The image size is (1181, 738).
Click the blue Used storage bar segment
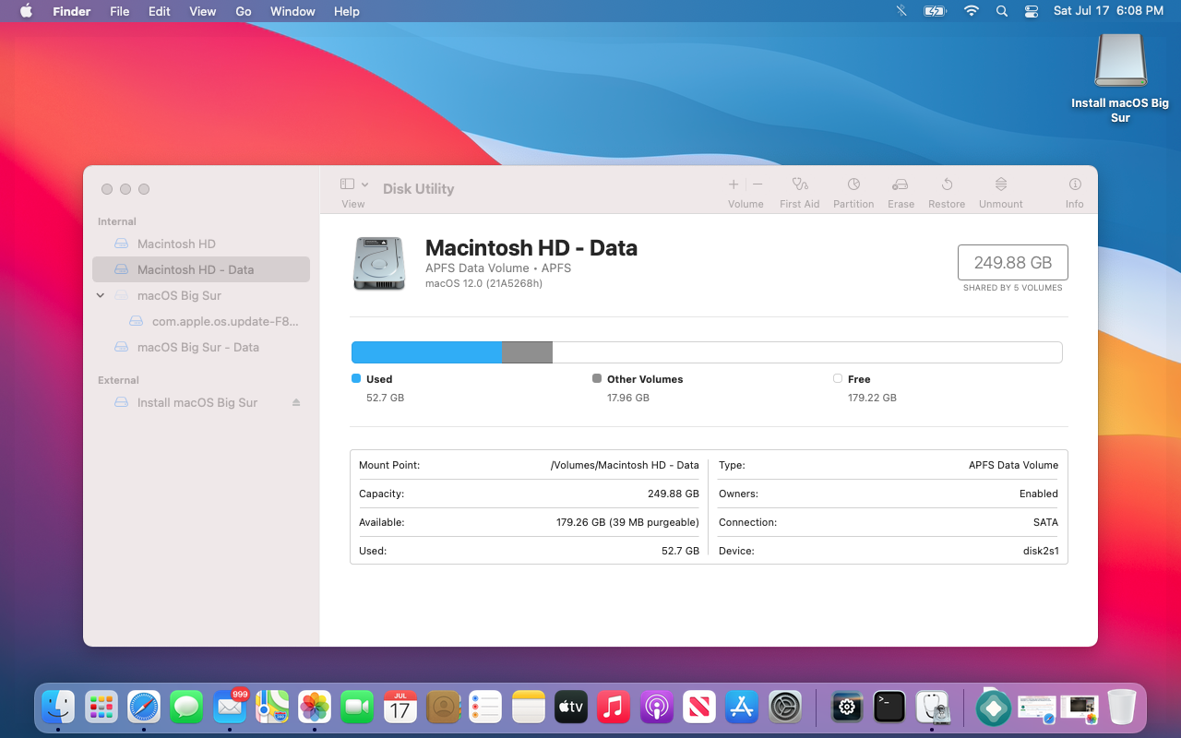(x=426, y=352)
